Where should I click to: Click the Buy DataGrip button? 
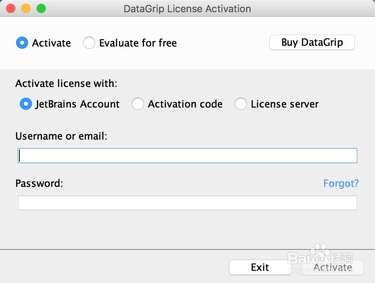312,42
